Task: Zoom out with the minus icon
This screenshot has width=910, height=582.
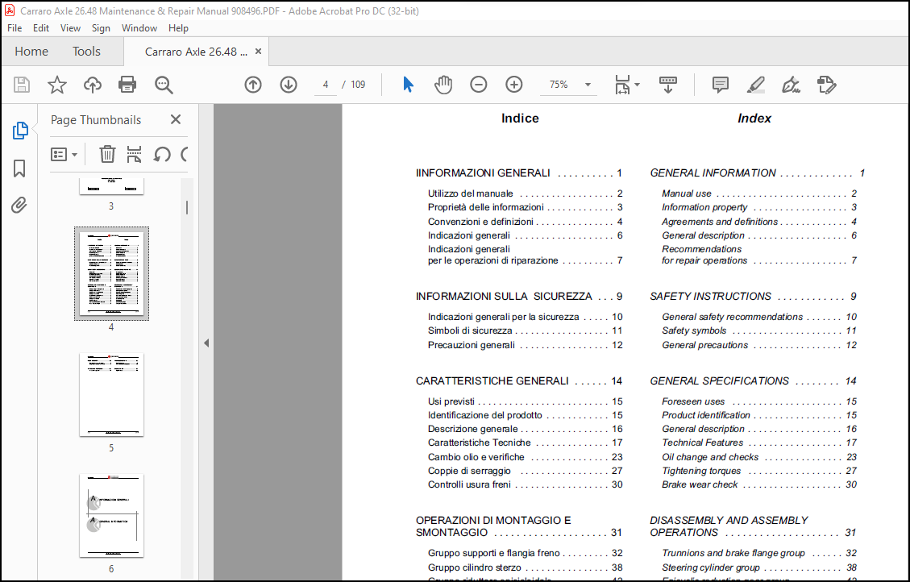Action: pos(478,85)
